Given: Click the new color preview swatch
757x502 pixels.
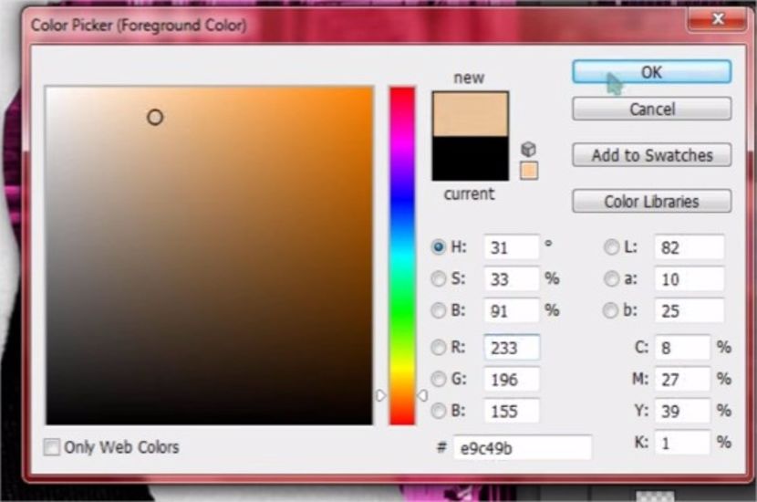Looking at the screenshot, I should pos(470,114).
